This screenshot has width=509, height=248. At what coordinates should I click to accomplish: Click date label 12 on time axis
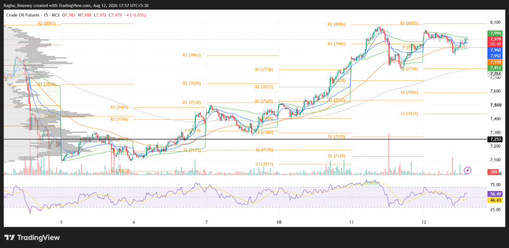coord(424,222)
